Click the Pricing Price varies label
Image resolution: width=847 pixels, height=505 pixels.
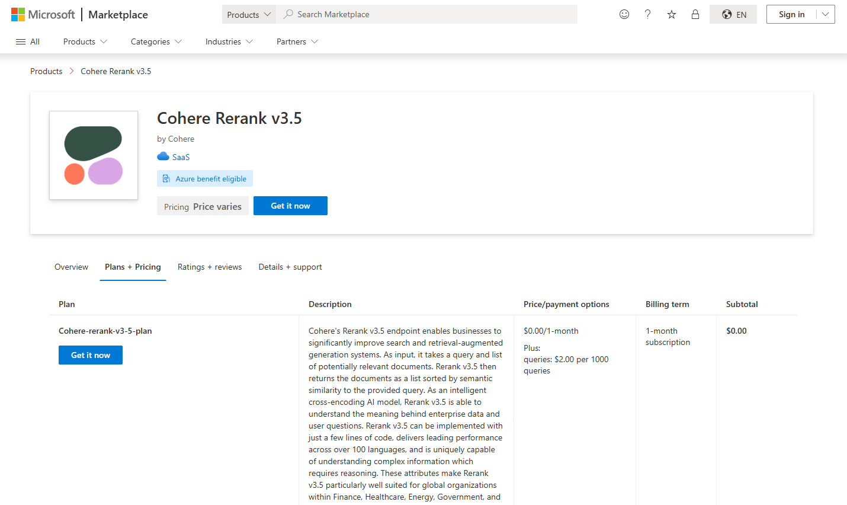203,206
